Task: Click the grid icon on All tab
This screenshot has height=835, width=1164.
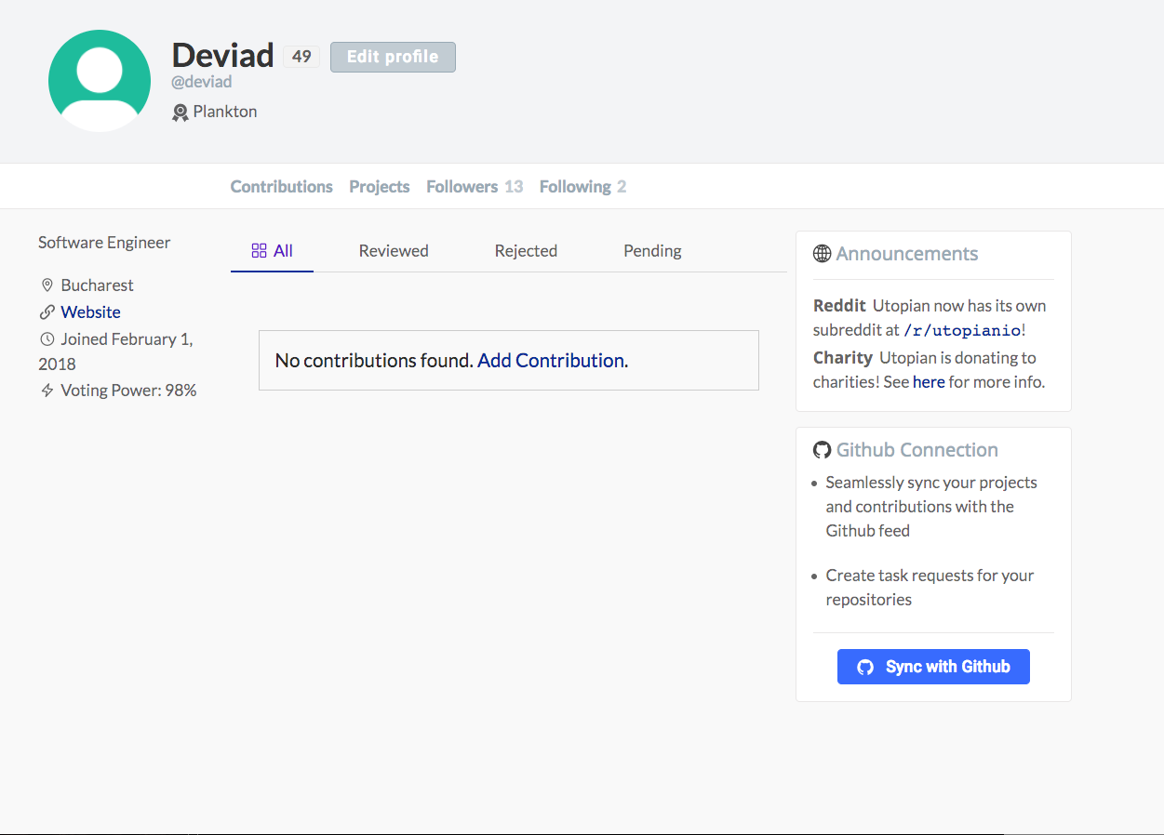Action: [x=260, y=251]
